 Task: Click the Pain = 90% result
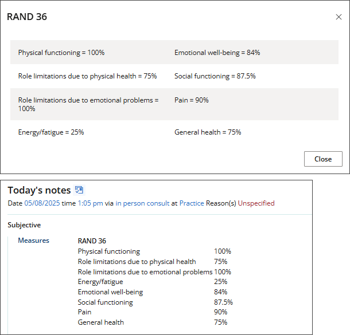(x=192, y=100)
